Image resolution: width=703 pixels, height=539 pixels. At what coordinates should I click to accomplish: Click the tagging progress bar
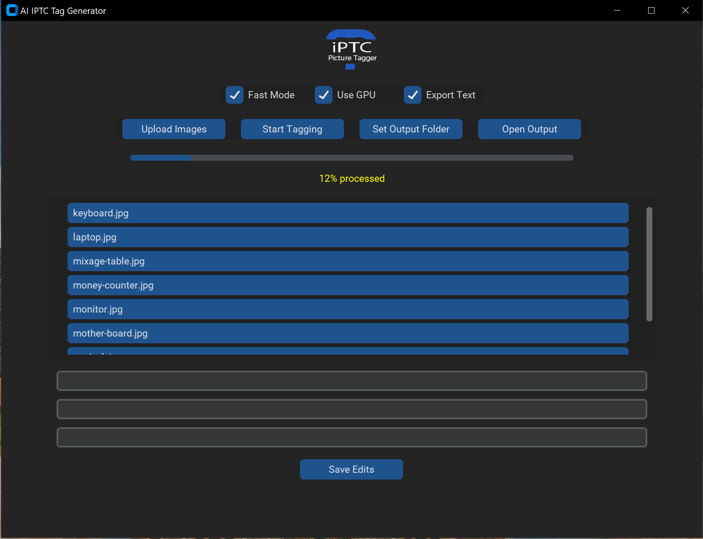click(351, 158)
